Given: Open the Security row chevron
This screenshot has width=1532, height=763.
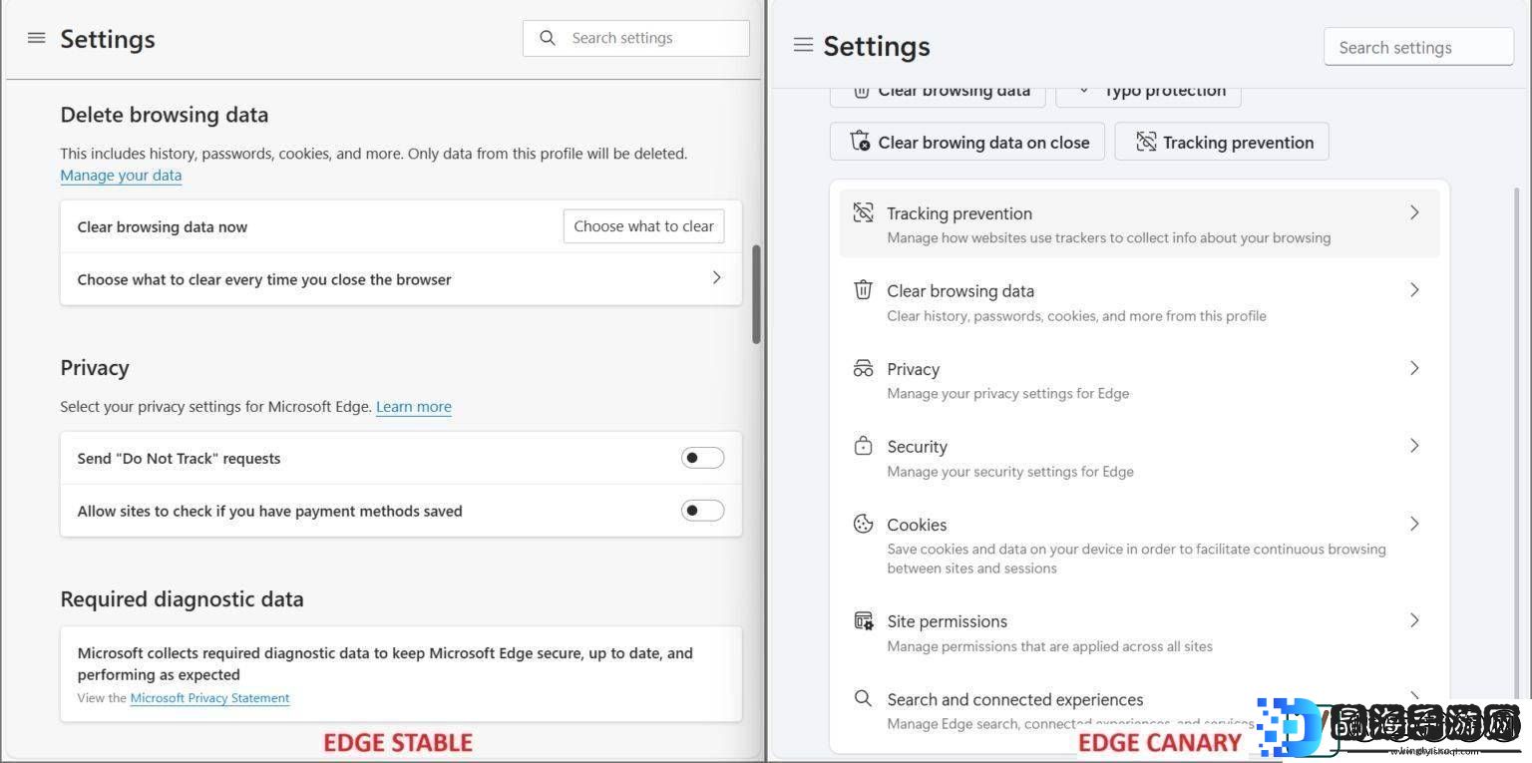Looking at the screenshot, I should [x=1414, y=446].
